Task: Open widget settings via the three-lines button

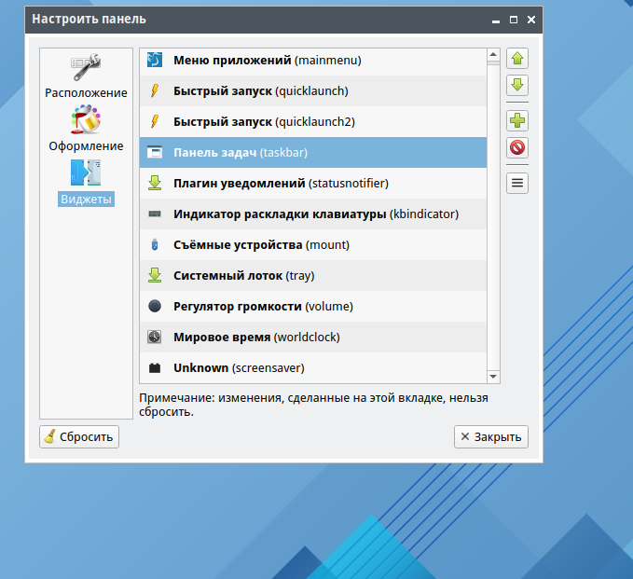Action: point(517,183)
